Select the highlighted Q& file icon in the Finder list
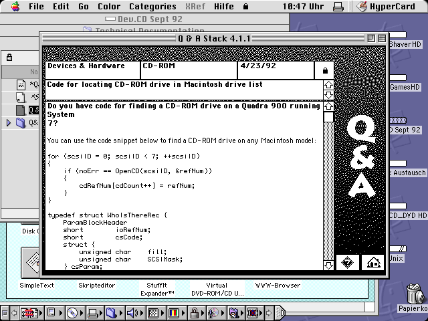 coord(21,110)
